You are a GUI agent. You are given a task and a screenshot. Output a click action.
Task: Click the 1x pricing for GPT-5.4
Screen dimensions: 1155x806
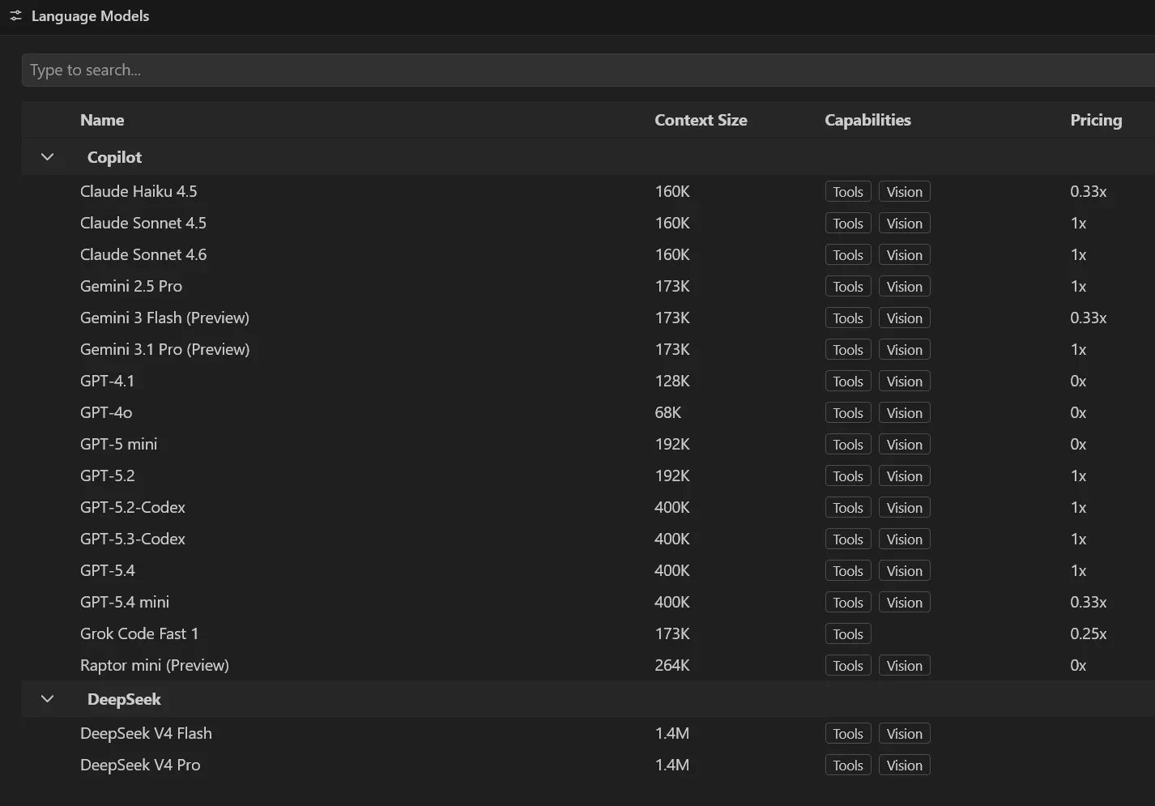[1078, 570]
